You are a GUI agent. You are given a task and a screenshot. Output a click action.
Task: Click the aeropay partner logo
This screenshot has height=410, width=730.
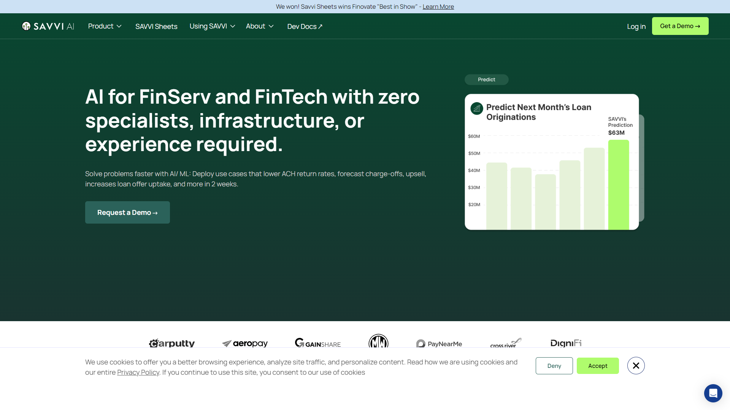point(244,344)
